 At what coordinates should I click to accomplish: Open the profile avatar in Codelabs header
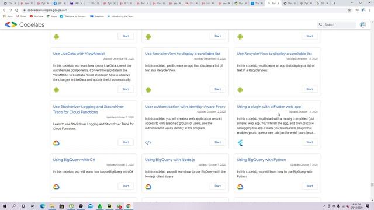point(363,24)
